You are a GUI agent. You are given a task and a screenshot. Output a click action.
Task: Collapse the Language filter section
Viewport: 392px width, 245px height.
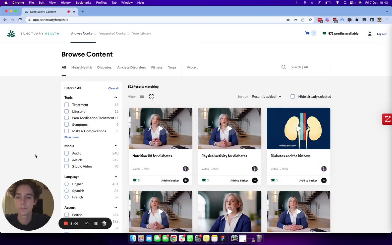[x=115, y=177]
